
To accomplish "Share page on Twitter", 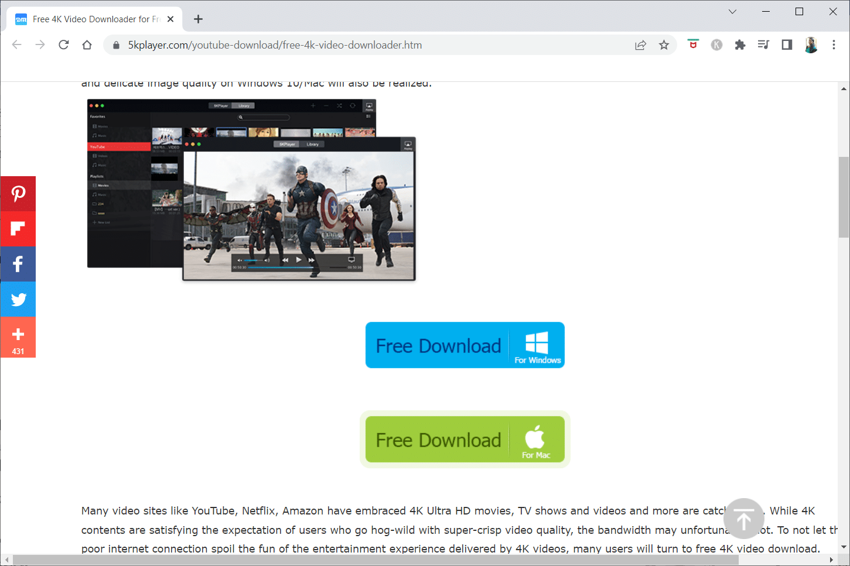I will (x=18, y=299).
